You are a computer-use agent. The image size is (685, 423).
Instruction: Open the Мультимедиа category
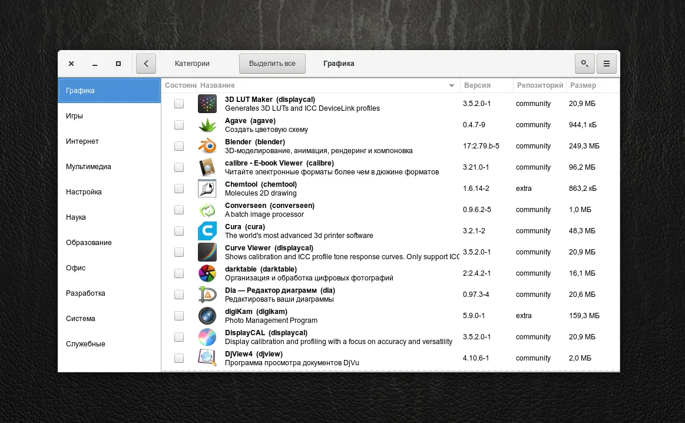click(x=109, y=167)
